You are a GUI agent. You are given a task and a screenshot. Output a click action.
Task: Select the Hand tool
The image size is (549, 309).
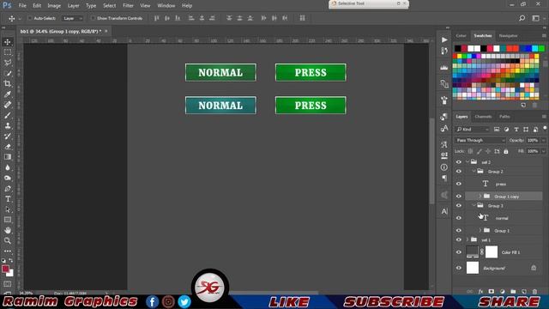click(x=8, y=230)
